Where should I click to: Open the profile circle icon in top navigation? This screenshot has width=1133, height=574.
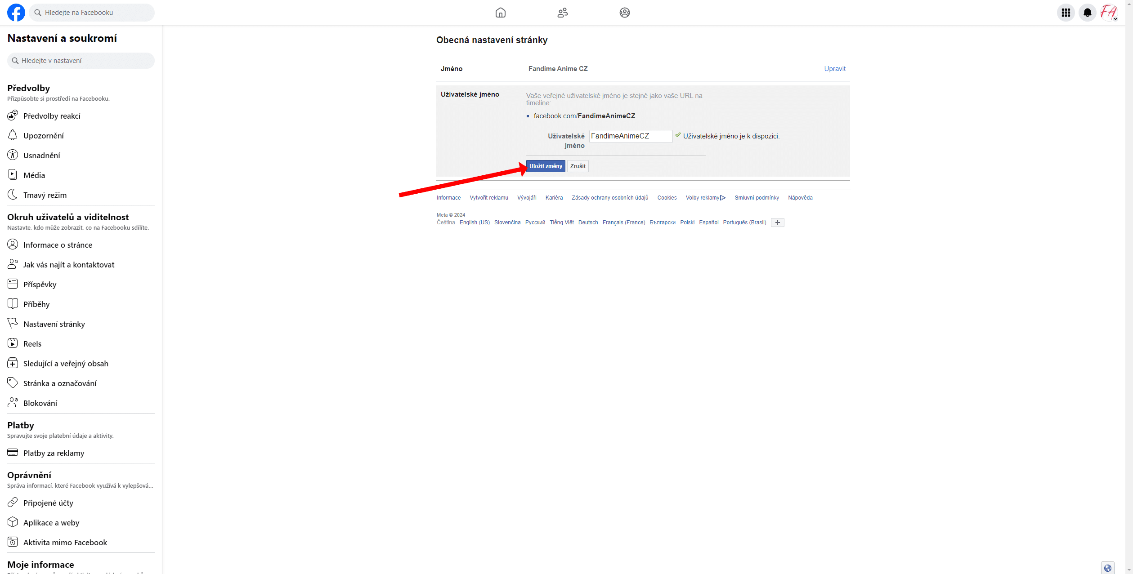624,13
